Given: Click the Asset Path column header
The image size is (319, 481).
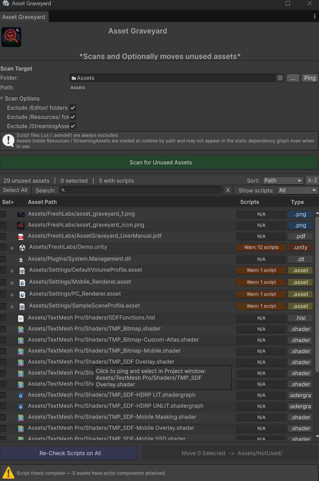Looking at the screenshot, I should coord(42,202).
